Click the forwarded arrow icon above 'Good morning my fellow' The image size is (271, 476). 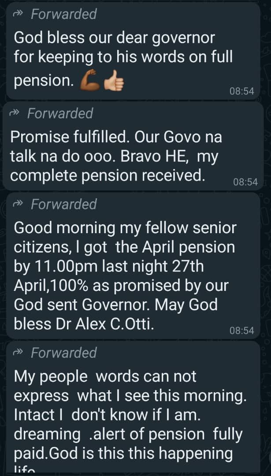pos(18,204)
